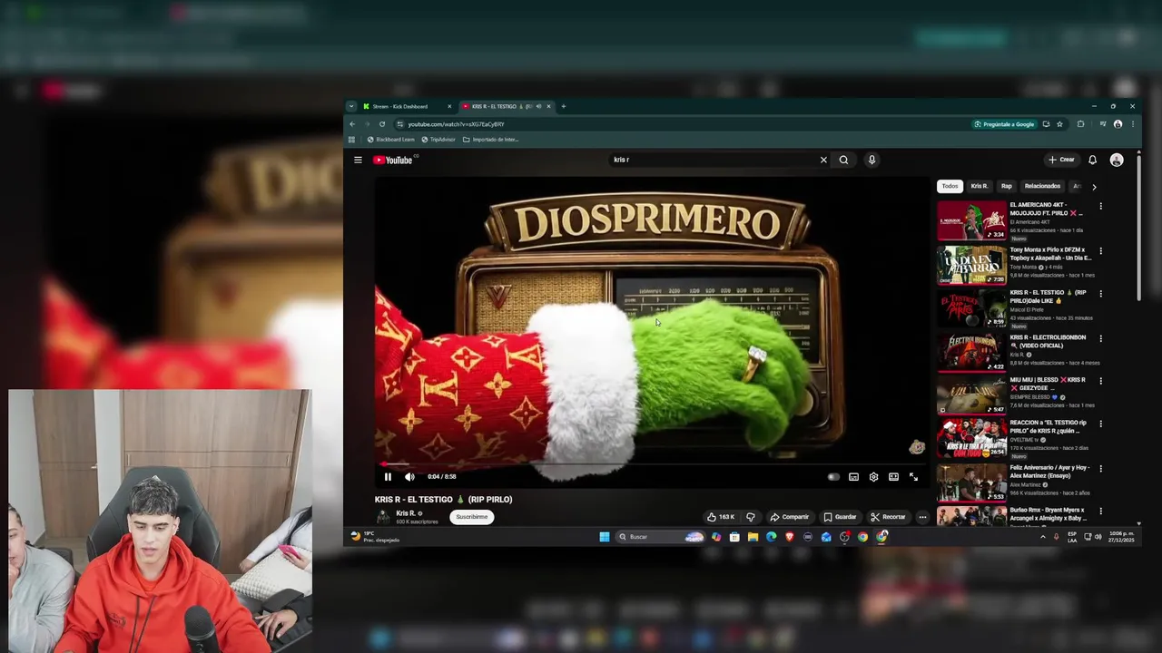Image resolution: width=1162 pixels, height=653 pixels.
Task: Open the Windows Start menu
Action: (605, 537)
